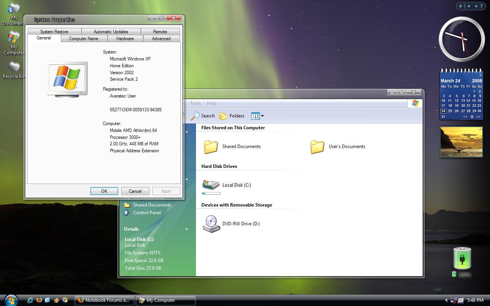Open the Views dropdown in My Computer toolbar

[262, 116]
